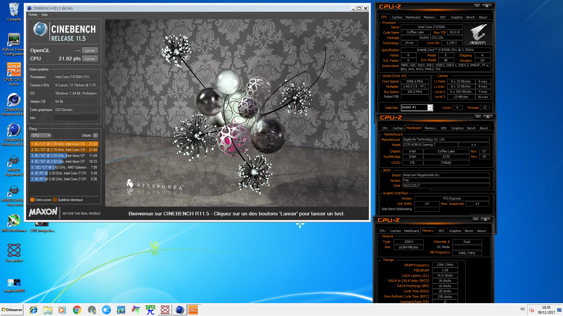Open the taskbar clock showing 18:39
The width and height of the screenshot is (563, 316).
point(546,310)
